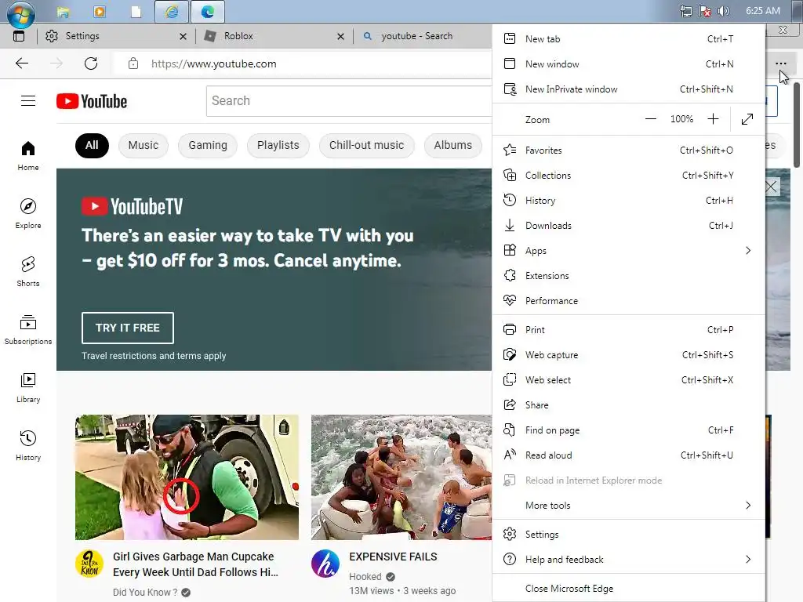
Task: Open Did You Know channel avatar
Action: click(x=89, y=564)
